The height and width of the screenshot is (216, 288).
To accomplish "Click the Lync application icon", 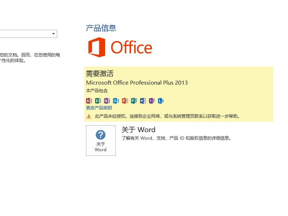I will (x=160, y=101).
